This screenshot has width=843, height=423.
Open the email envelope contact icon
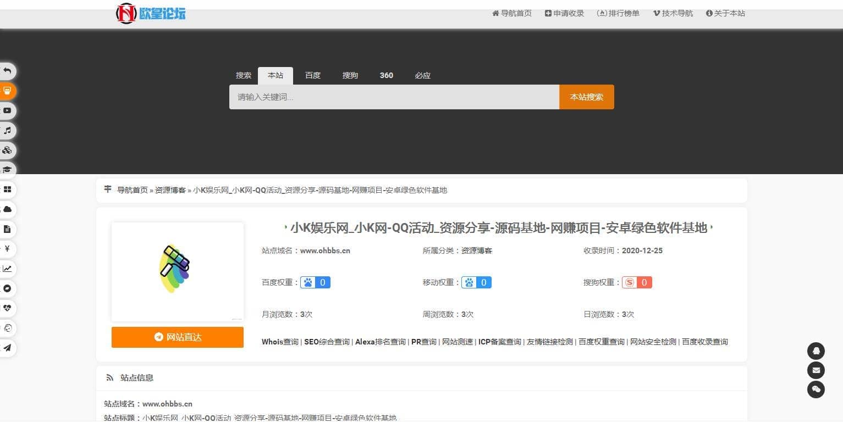pos(816,370)
